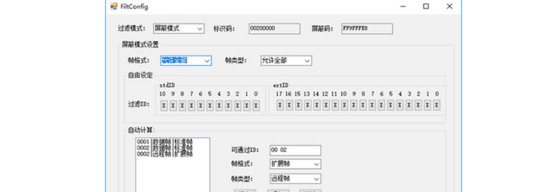Close the FiltConfig window

[x=449, y=6]
